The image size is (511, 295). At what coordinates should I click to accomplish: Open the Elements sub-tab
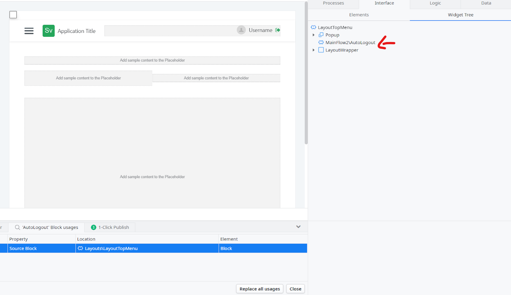(359, 15)
